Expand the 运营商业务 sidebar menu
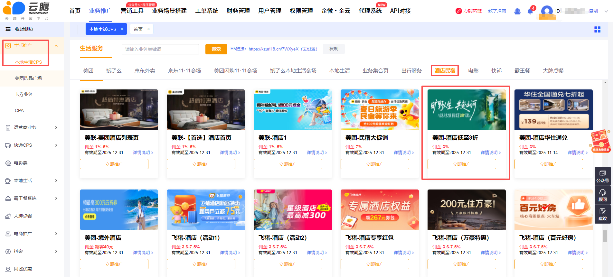The height and width of the screenshot is (277, 613). pos(56,127)
